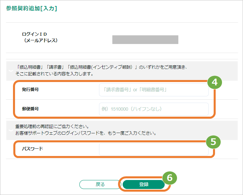Click the そこに記載されている内容を入力します text

(x=55, y=74)
